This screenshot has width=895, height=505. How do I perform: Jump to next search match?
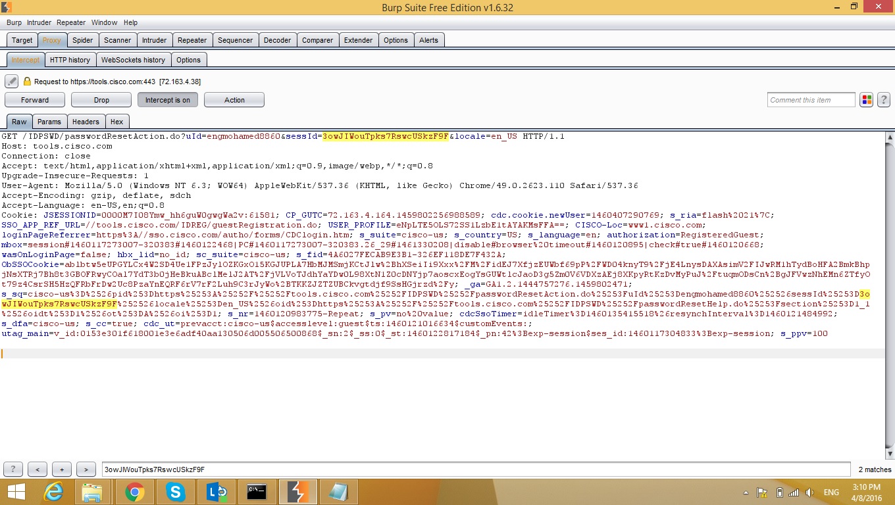(x=86, y=469)
